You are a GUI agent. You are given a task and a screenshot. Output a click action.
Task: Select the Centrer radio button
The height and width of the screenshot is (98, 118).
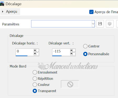coord(85,46)
